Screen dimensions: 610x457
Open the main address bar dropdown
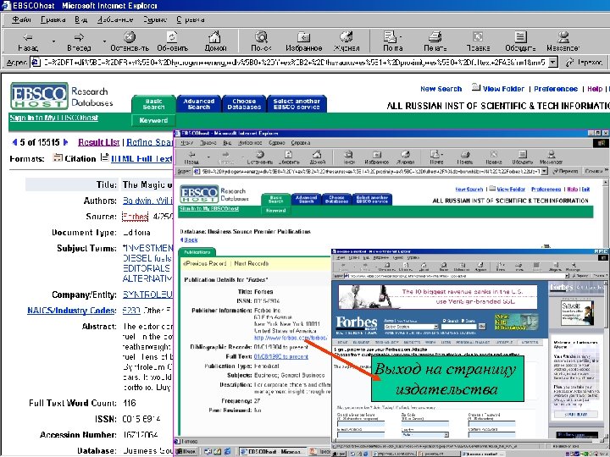coord(552,62)
